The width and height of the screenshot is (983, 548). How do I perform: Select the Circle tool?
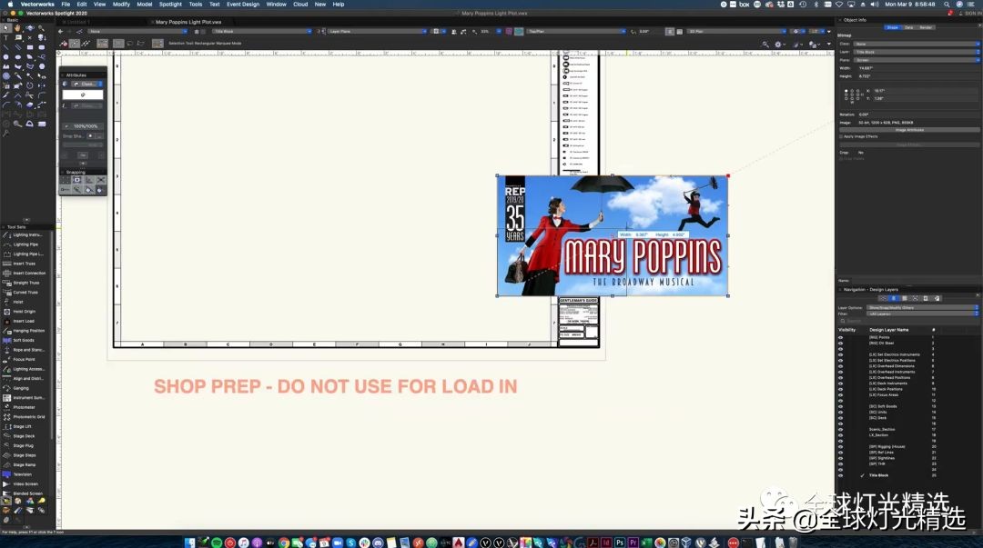(x=6, y=56)
